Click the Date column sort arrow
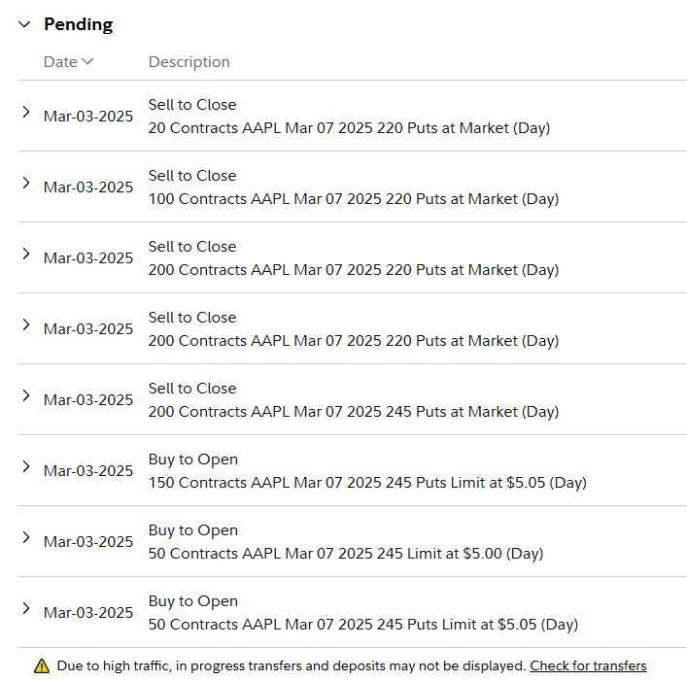The image size is (687, 681). (87, 61)
